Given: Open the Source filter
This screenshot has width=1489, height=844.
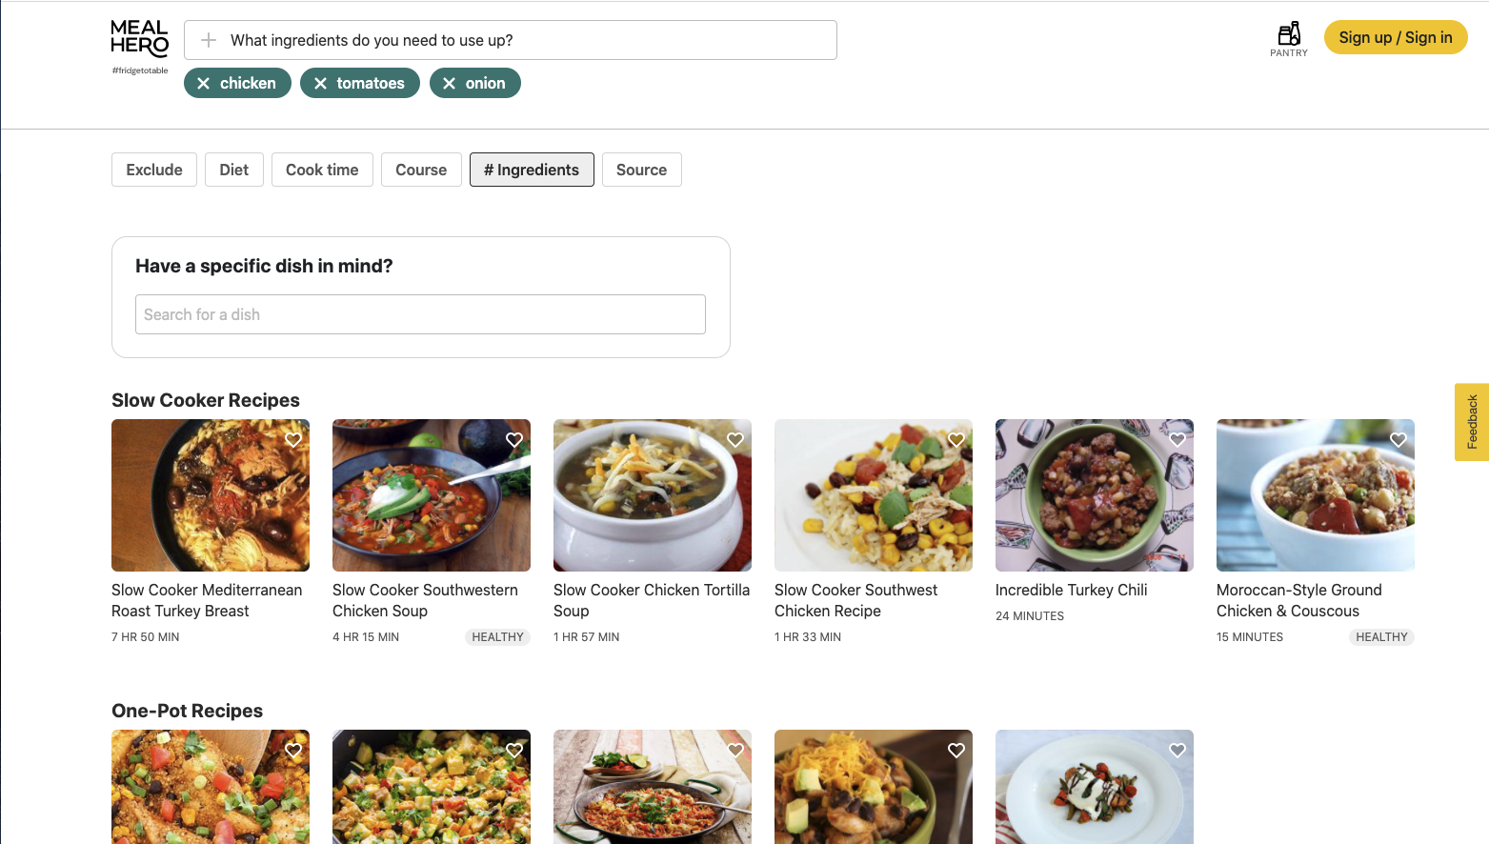Looking at the screenshot, I should point(641,170).
